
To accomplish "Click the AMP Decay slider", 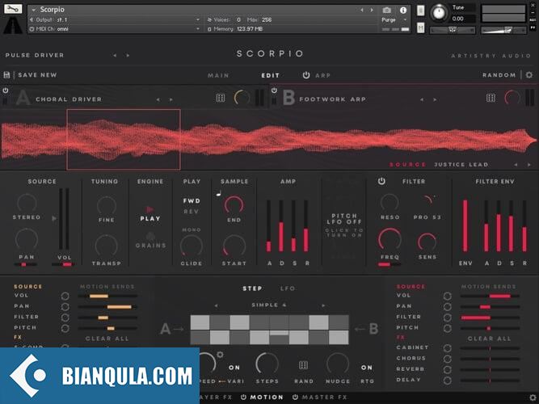I will 281,226.
